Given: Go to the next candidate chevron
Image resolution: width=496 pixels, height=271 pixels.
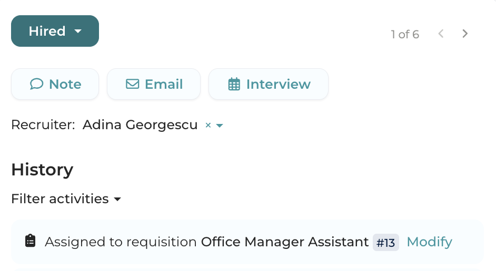Looking at the screenshot, I should 465,34.
